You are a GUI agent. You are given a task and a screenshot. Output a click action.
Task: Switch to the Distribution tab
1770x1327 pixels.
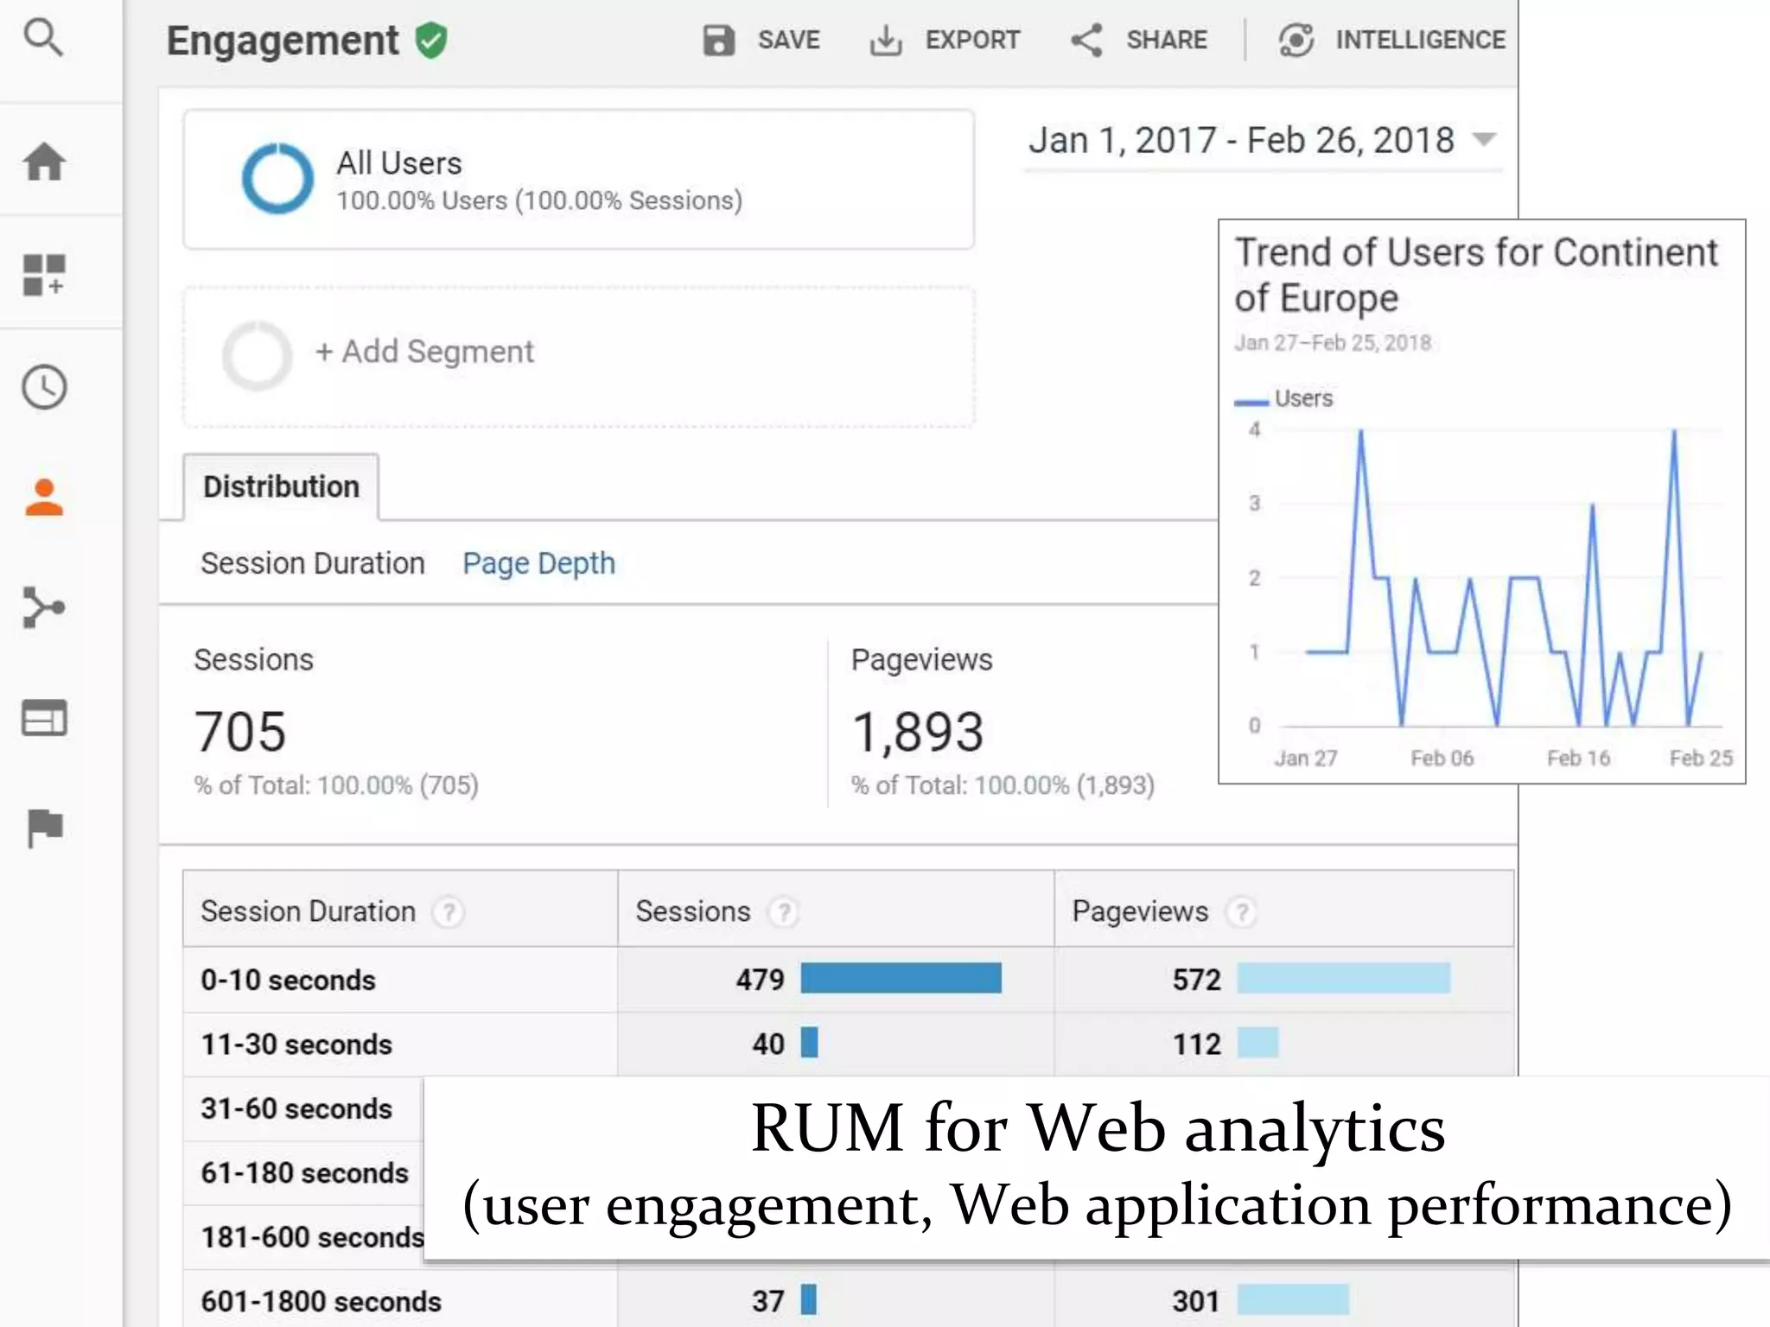(281, 487)
